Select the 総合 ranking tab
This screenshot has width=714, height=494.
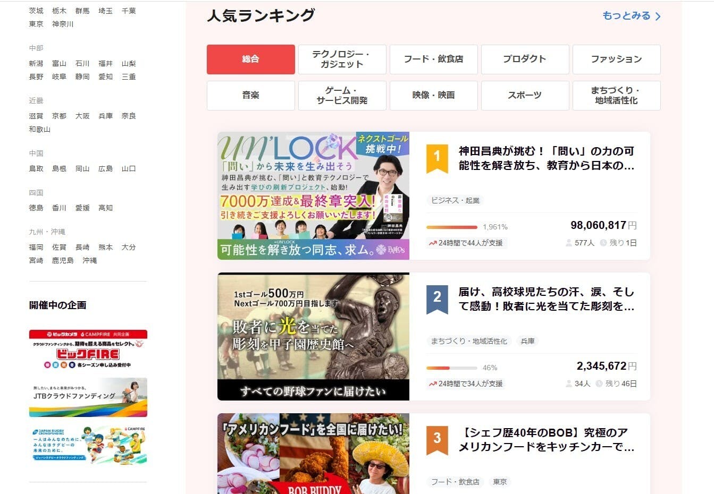250,59
